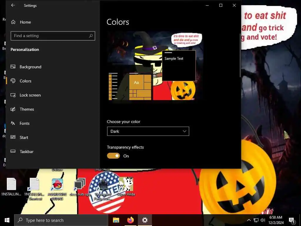Turn off Transparency effects toggle
This screenshot has height=226, width=301.
click(x=113, y=156)
